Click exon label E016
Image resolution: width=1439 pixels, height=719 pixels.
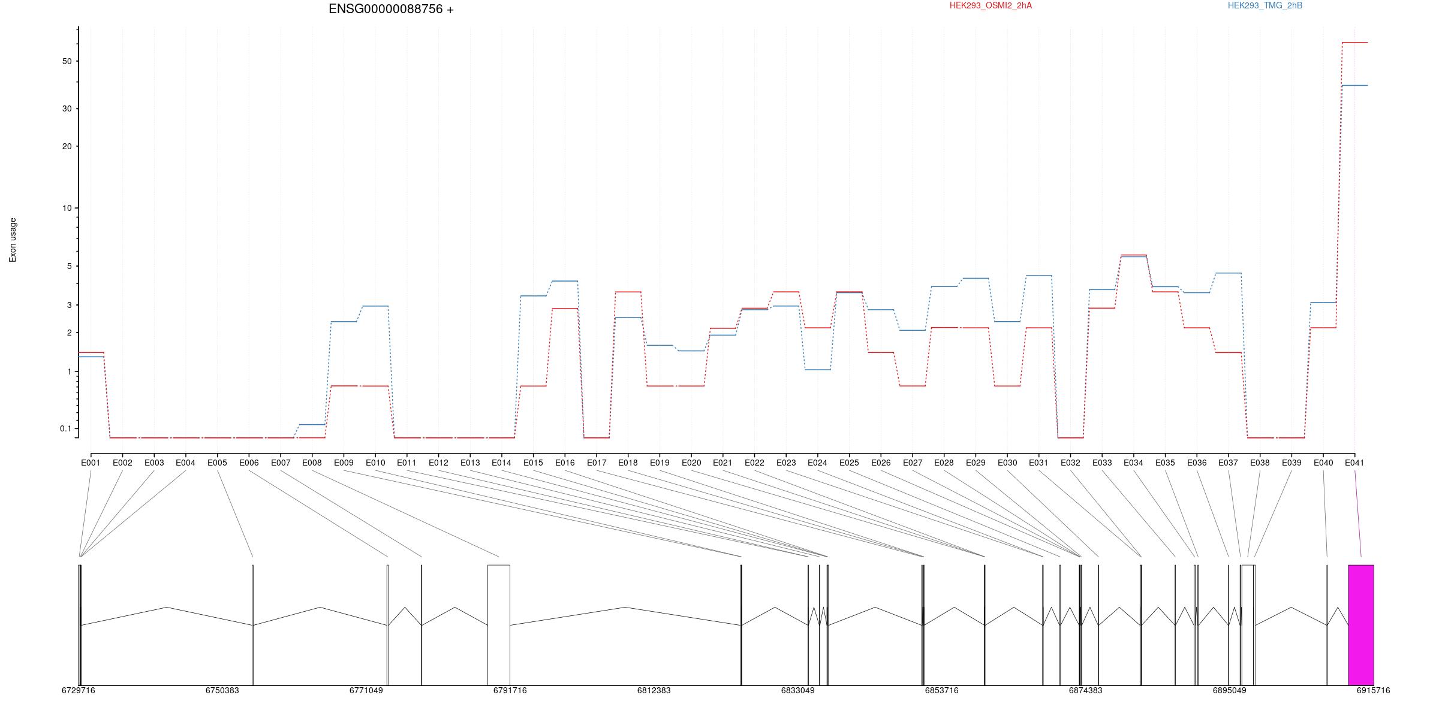pyautogui.click(x=565, y=463)
